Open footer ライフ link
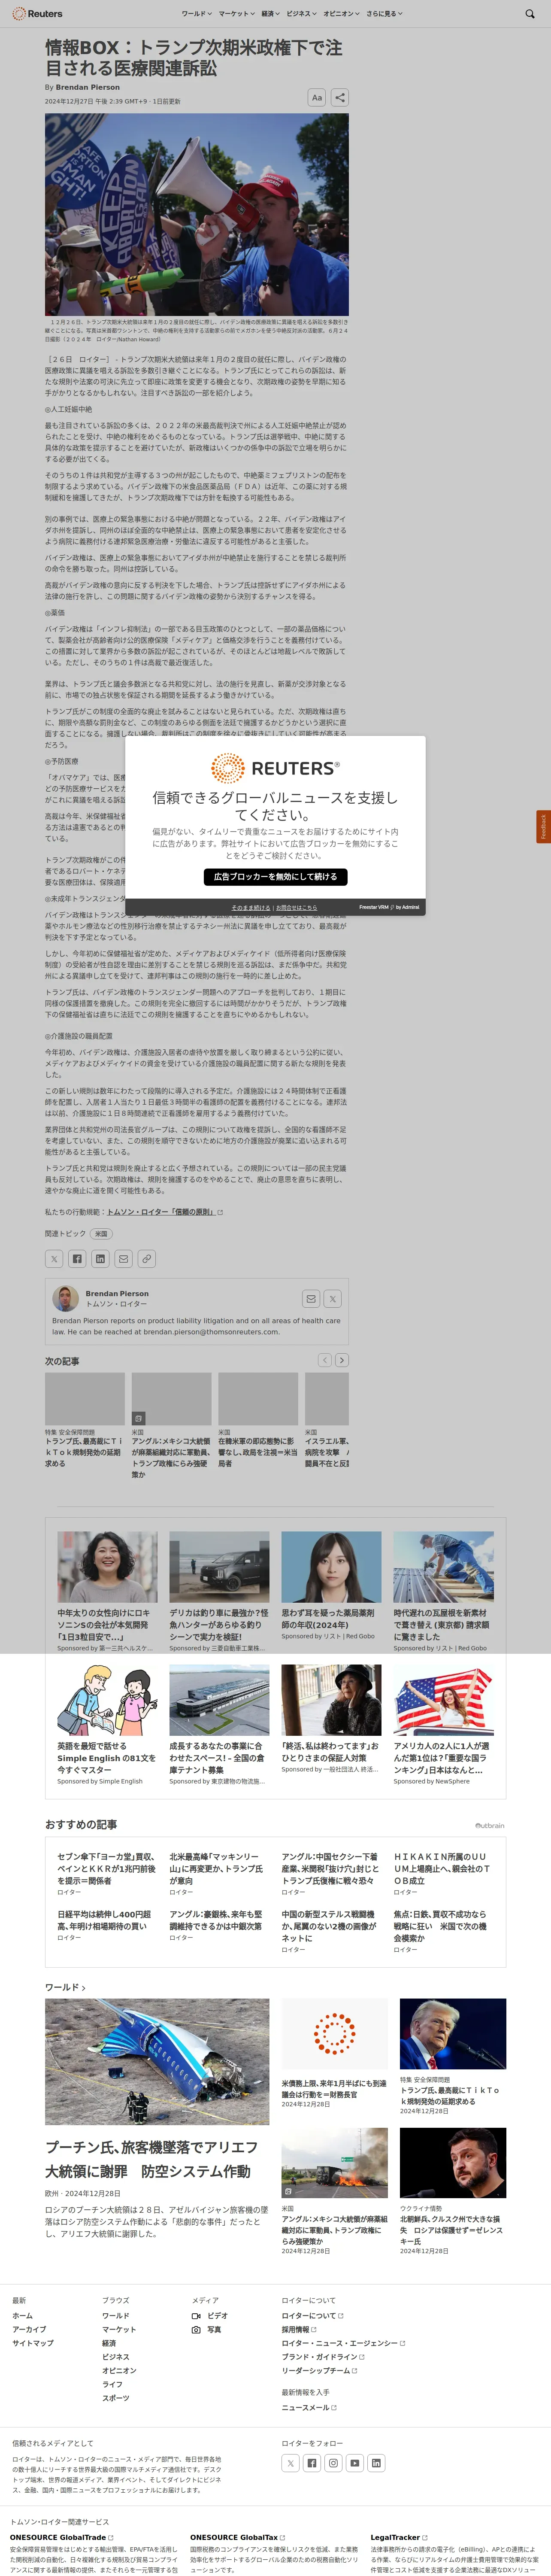 112,2385
